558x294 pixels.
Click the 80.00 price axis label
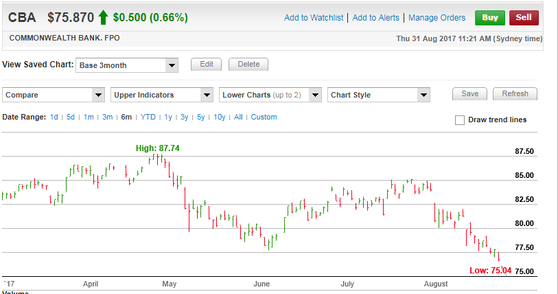point(524,223)
